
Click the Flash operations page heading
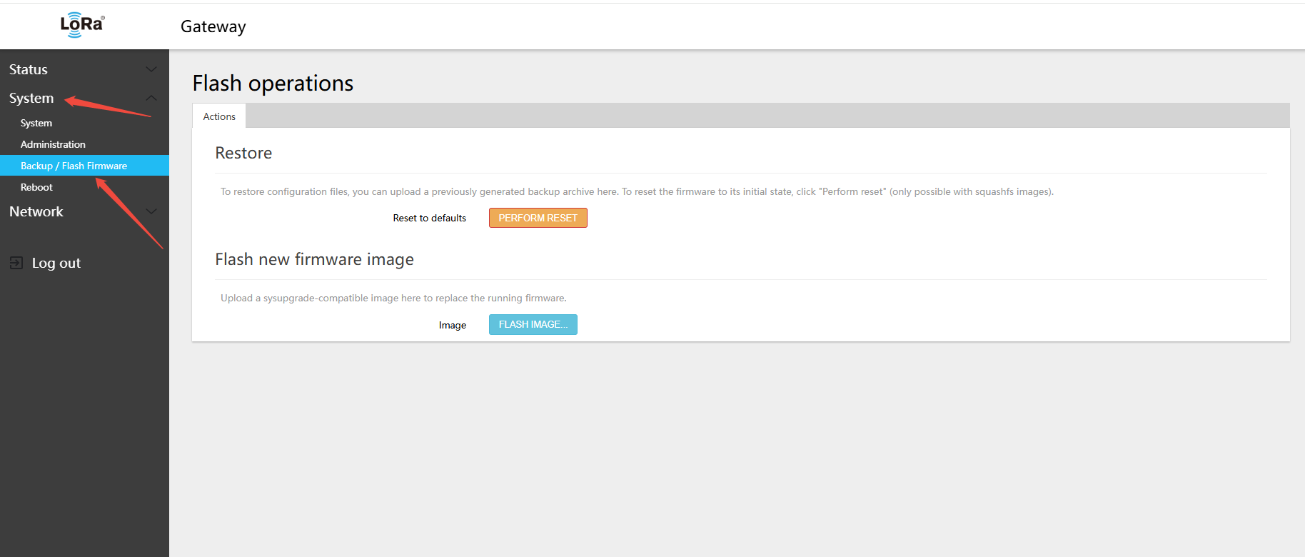(273, 84)
